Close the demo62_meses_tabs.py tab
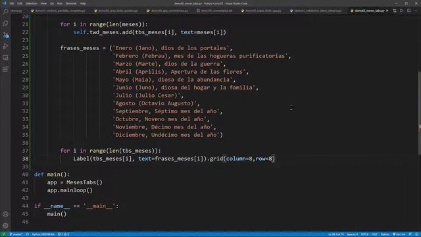The height and width of the screenshot is (237, 421). 387,11
